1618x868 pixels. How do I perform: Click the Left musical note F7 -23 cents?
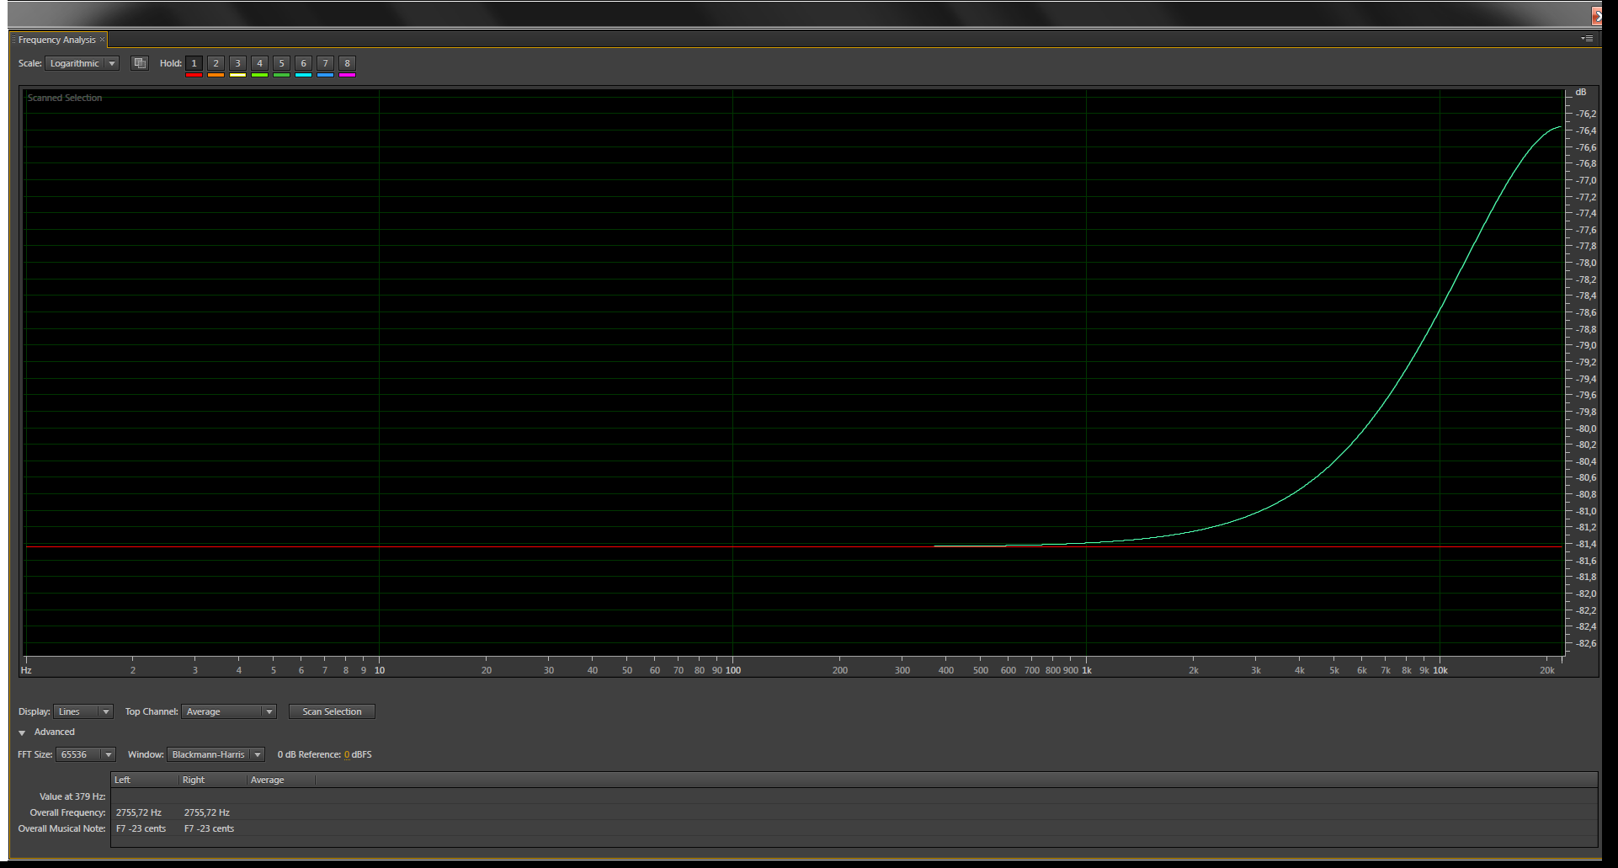click(141, 828)
